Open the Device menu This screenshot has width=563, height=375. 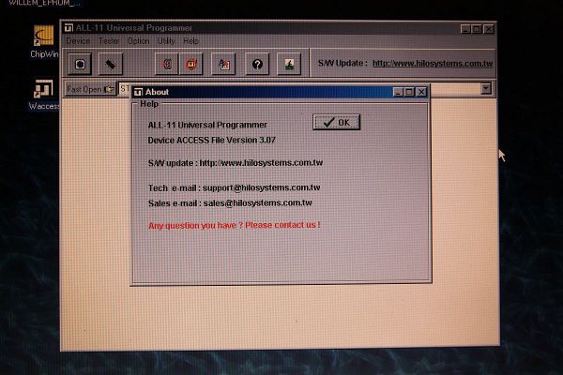(78, 41)
